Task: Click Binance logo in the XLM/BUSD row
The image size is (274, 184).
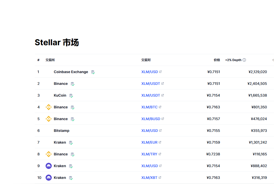Action: pos(49,119)
